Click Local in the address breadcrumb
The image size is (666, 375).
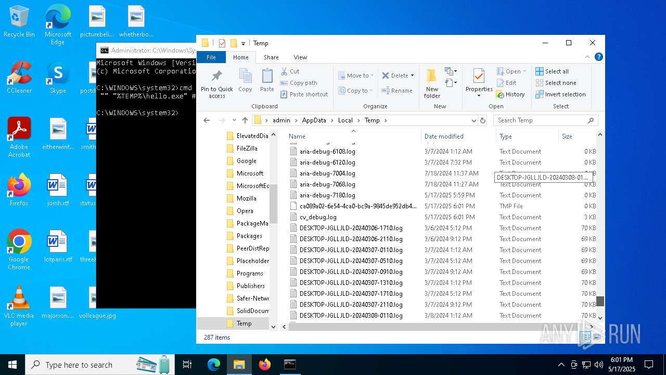coord(345,120)
